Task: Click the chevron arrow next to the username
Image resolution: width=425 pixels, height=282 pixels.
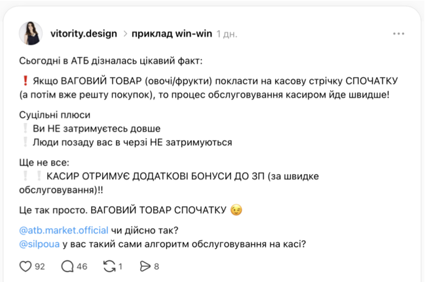Action: point(124,33)
